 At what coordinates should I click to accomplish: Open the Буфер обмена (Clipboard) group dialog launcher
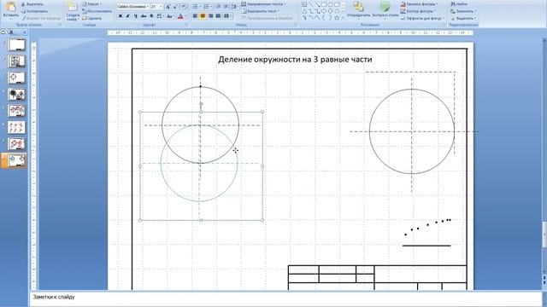click(x=60, y=25)
